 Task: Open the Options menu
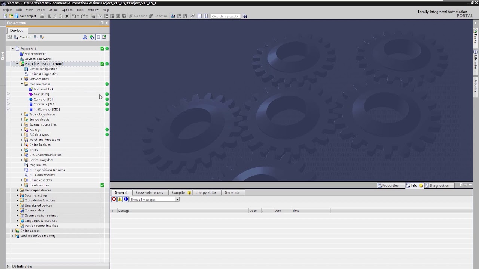click(67, 10)
